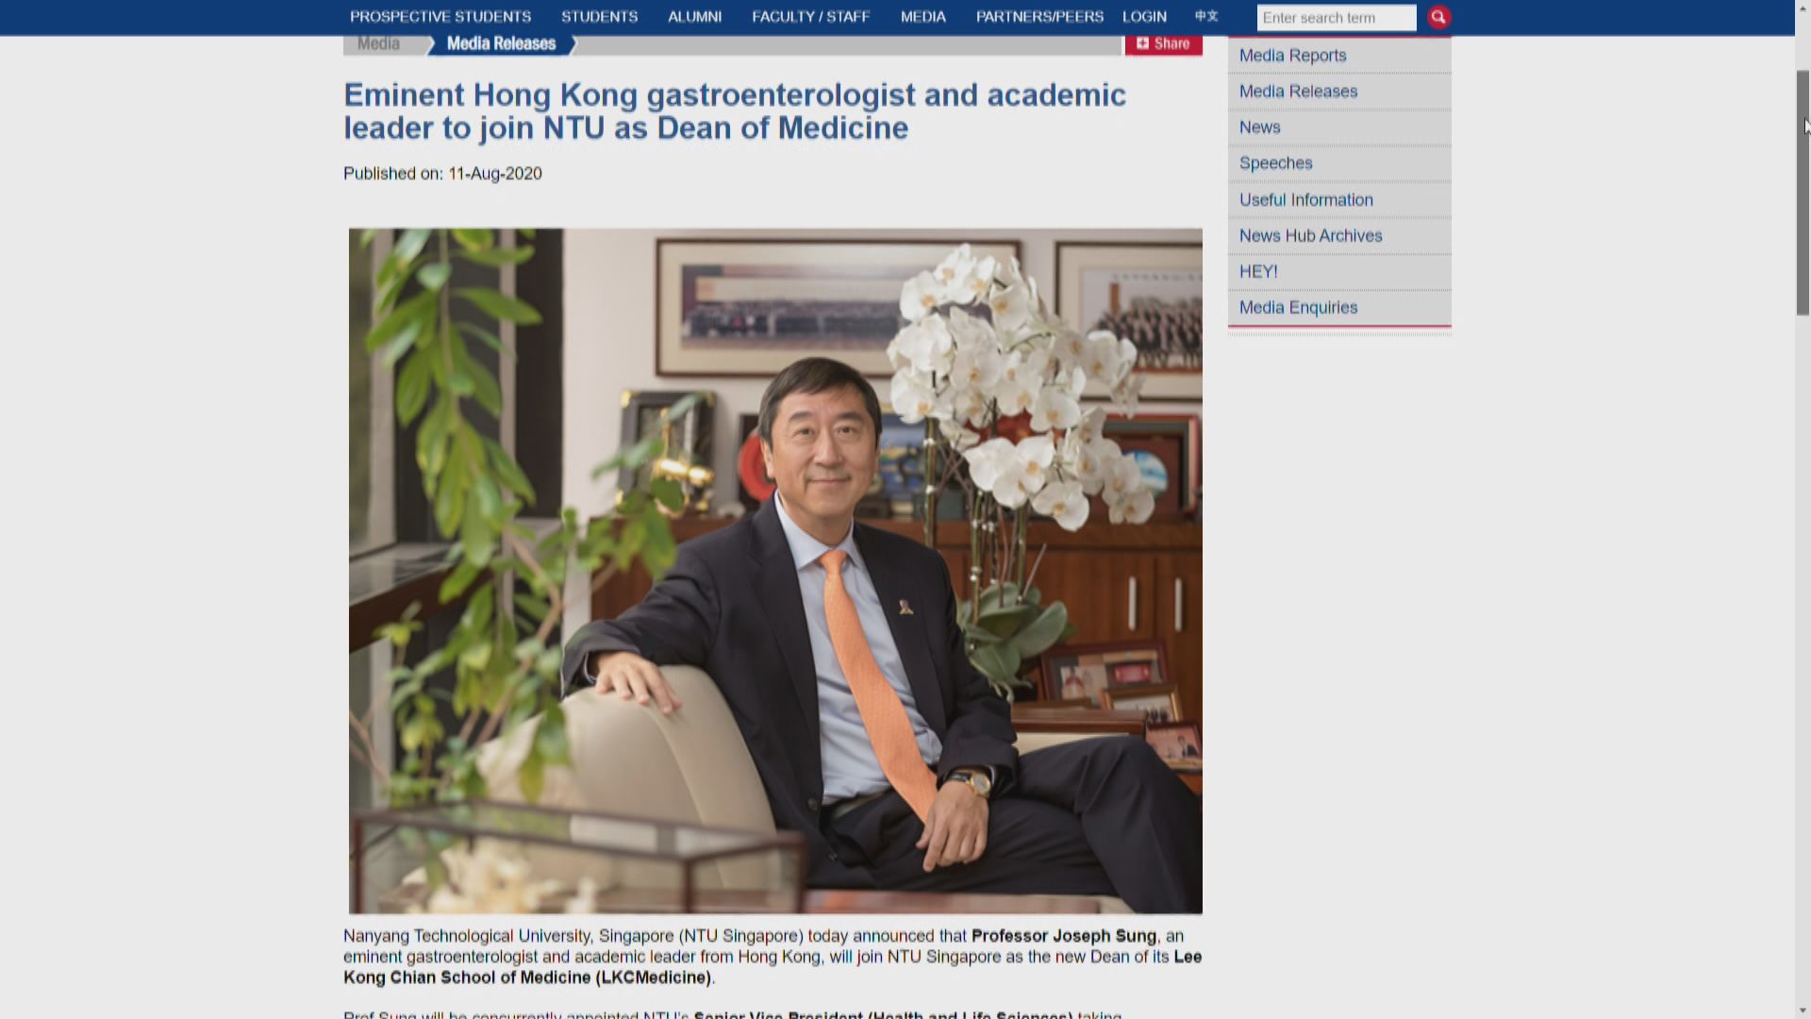Open the Faculty / Staff menu

(810, 17)
